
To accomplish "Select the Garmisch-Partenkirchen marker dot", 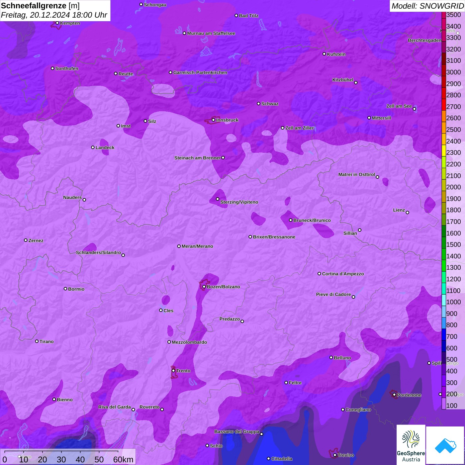I will (170, 72).
